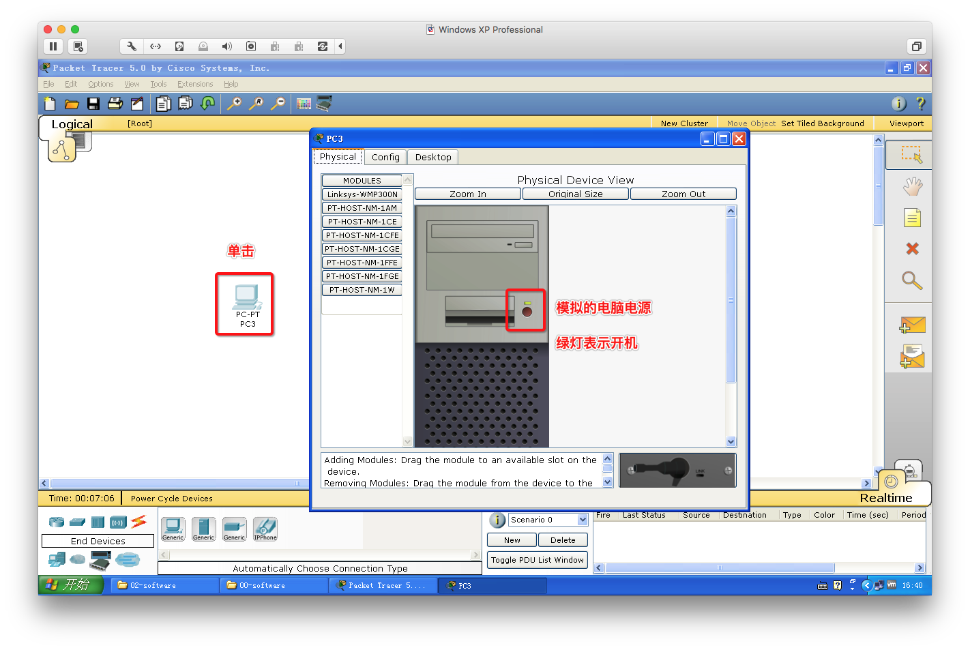Open the Tools menu
Viewport: 970px width, 650px height.
point(158,84)
